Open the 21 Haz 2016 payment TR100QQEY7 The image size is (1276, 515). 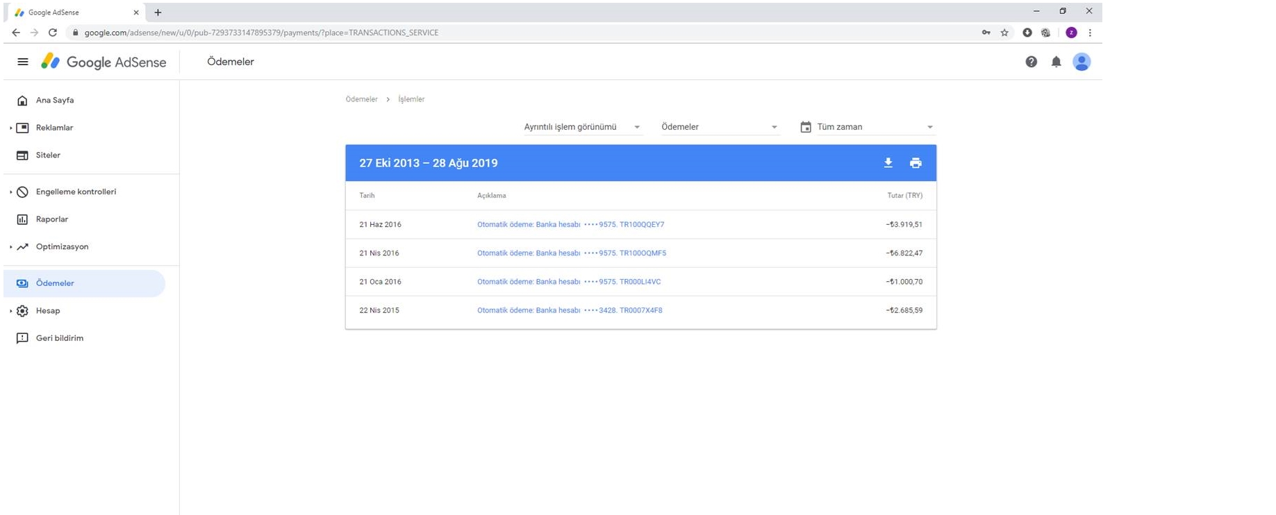570,225
